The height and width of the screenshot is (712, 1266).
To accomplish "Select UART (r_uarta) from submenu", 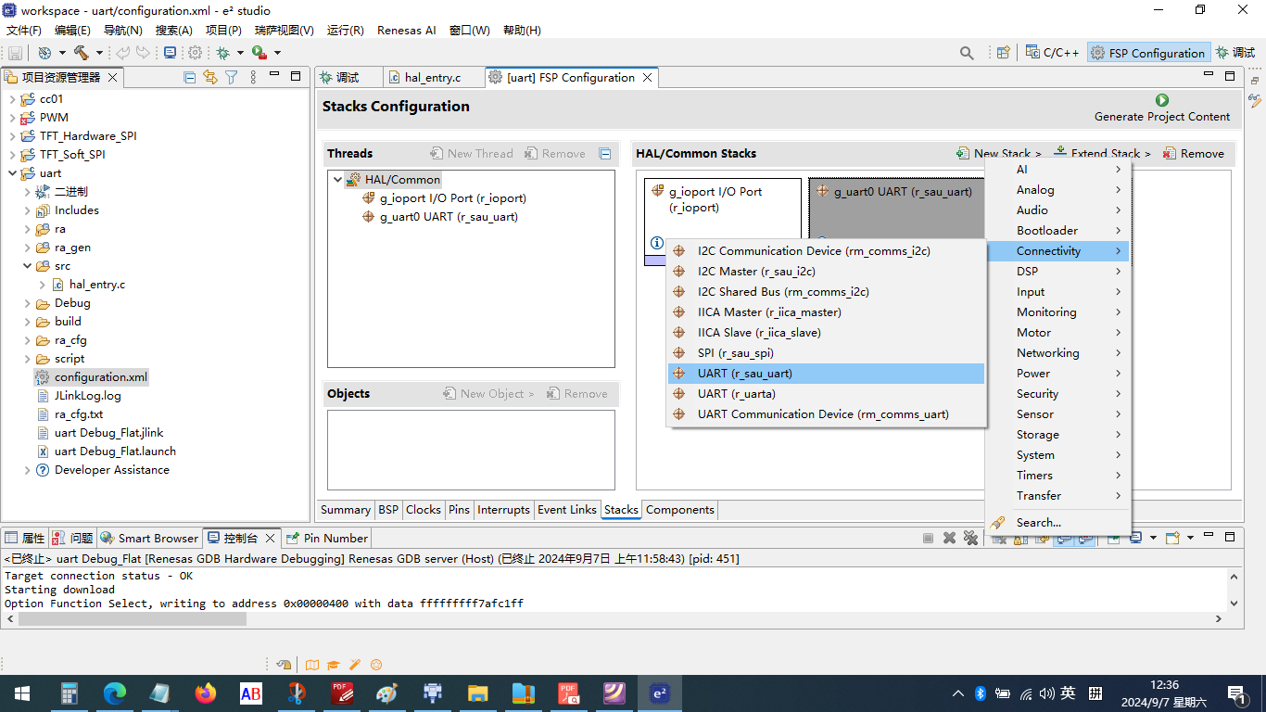I will click(x=826, y=394).
